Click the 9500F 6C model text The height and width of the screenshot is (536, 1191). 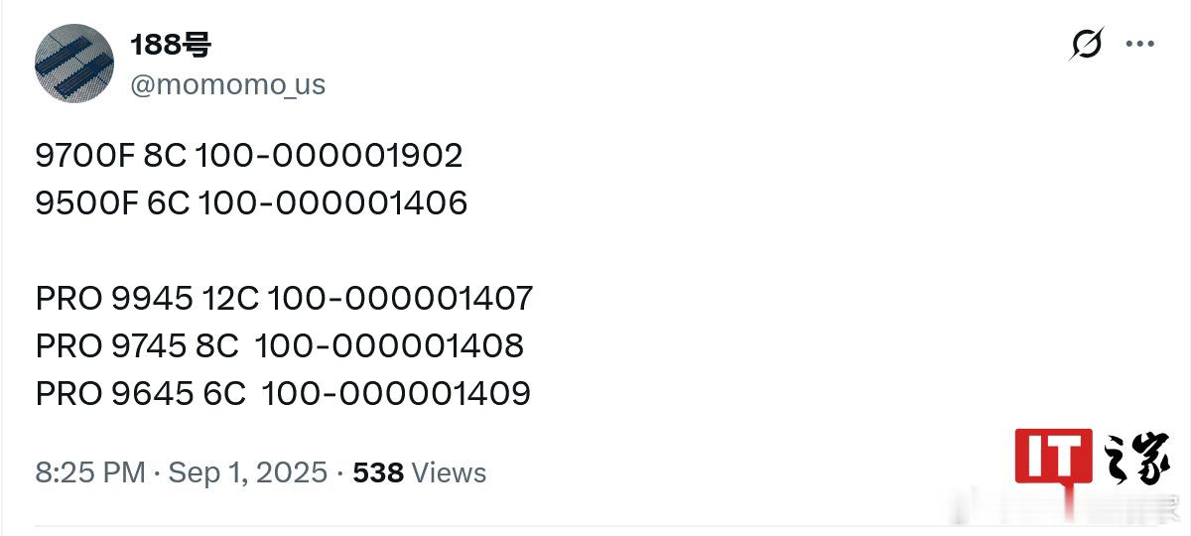tap(112, 203)
